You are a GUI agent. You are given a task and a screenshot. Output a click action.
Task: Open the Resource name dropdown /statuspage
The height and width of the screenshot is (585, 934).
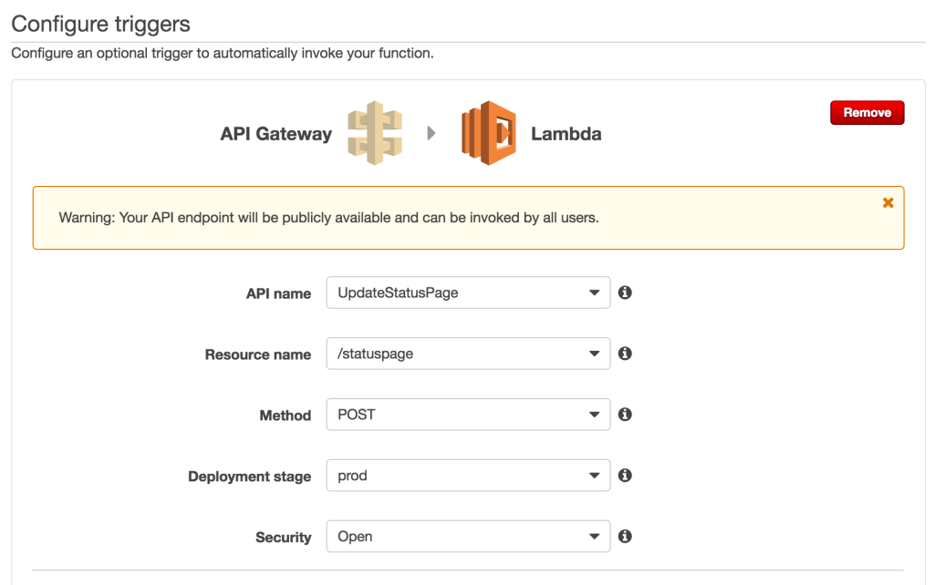468,354
